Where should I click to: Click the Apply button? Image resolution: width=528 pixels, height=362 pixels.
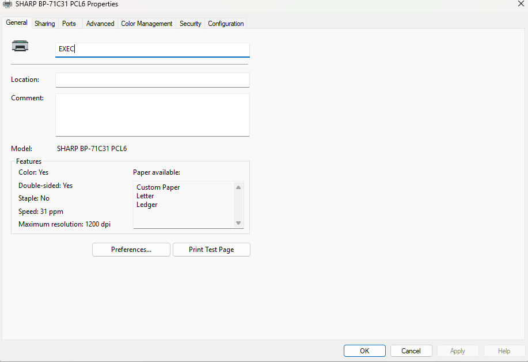458,351
